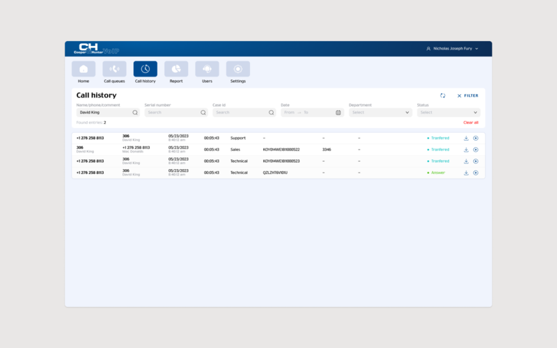This screenshot has width=557, height=348.
Task: Open the Nicholas Joseph Fury user menu
Action: click(x=453, y=49)
